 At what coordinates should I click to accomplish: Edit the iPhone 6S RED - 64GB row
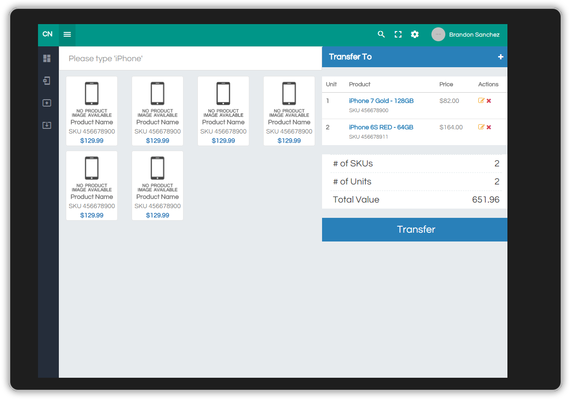tap(481, 127)
